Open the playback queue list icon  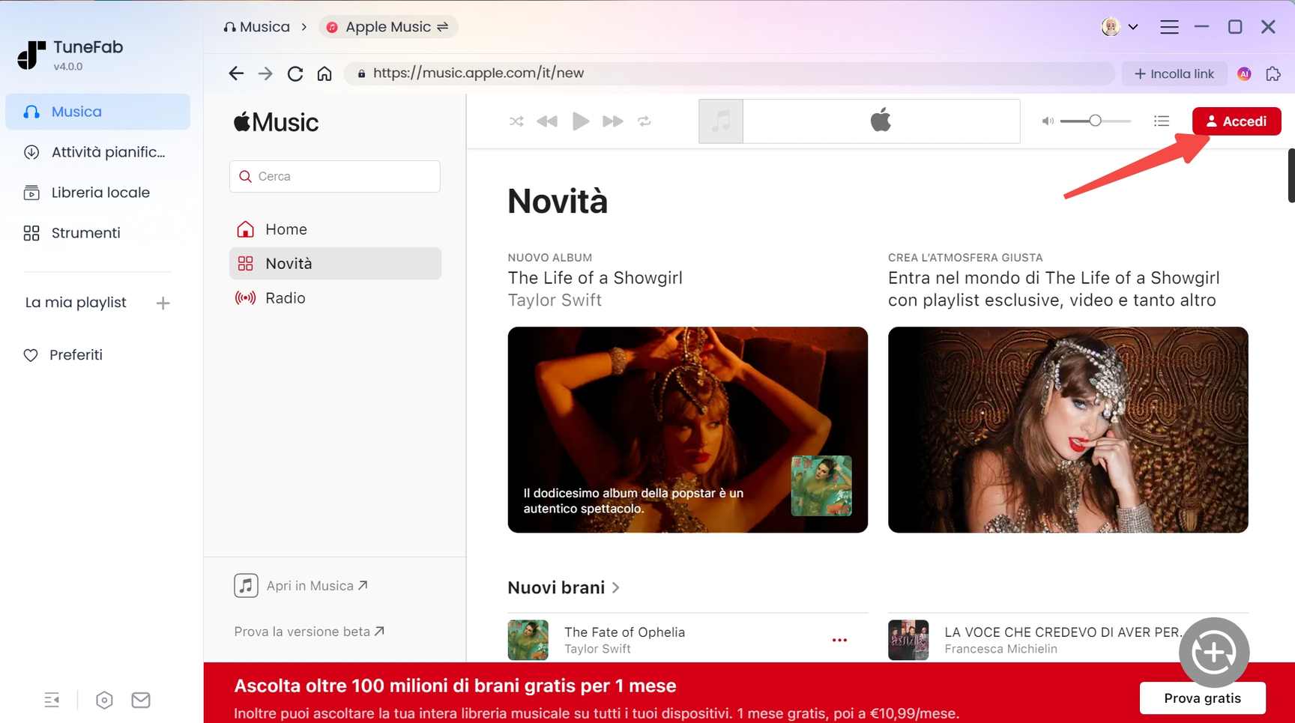1161,121
